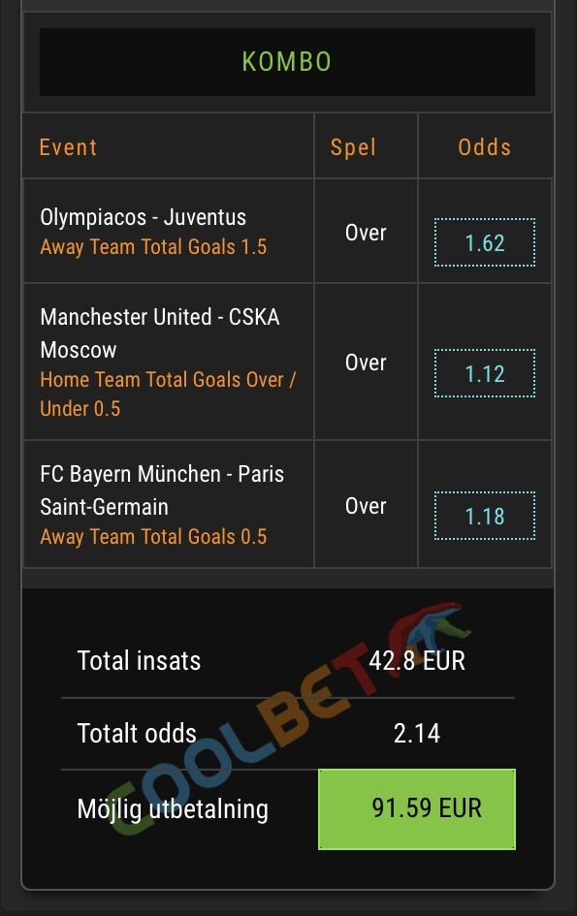Select the 1.12 odds box
The width and height of the screenshot is (577, 916).
[x=485, y=373]
